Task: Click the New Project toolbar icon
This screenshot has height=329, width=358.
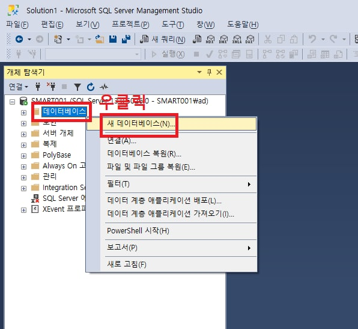Action: click(58, 39)
